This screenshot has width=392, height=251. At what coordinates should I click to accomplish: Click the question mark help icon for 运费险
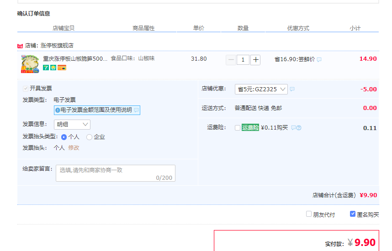coord(299,128)
